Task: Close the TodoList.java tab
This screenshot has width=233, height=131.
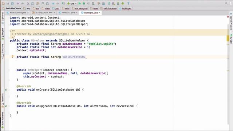Action: [x=77, y=13]
